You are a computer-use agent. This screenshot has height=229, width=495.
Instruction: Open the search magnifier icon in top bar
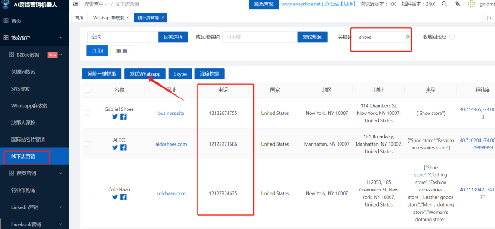[x=444, y=4]
